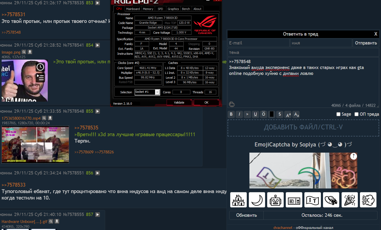Apply underline formatting in the reply form
The width and height of the screenshot is (381, 230).
click(x=255, y=114)
